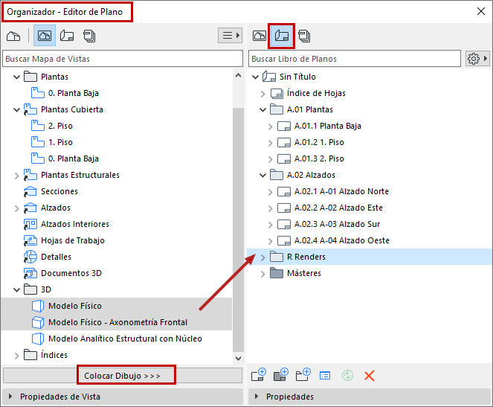Screen dimensions: 493x407
Task: Click left tree scrollbar thumb
Action: click(238, 230)
